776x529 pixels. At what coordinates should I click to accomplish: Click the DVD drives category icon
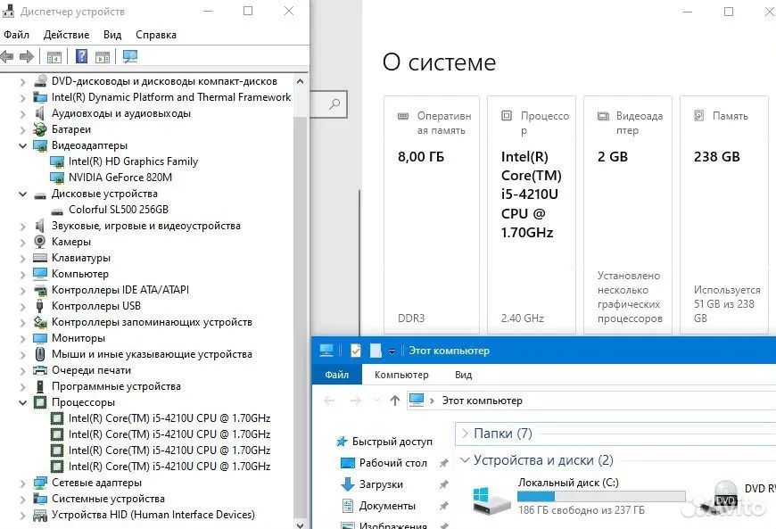click(x=39, y=80)
